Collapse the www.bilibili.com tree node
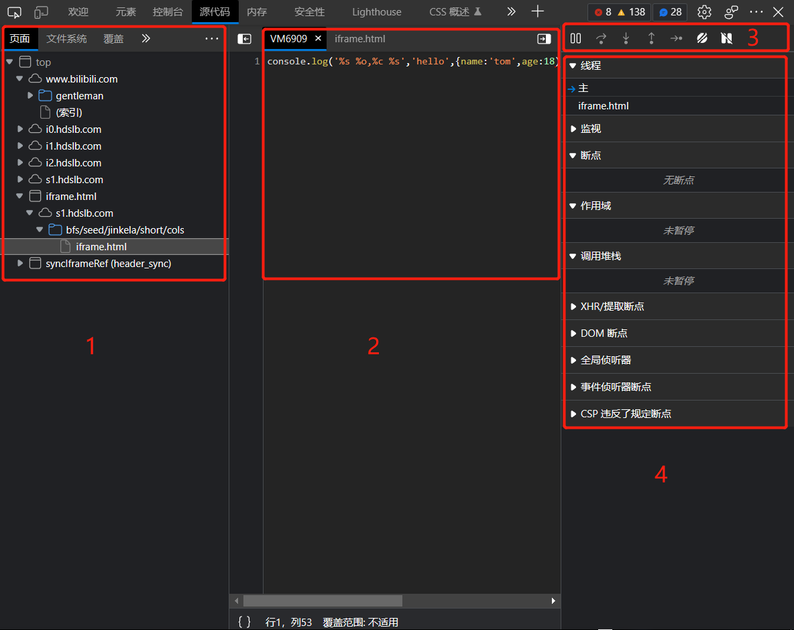This screenshot has height=630, width=794. [x=19, y=78]
